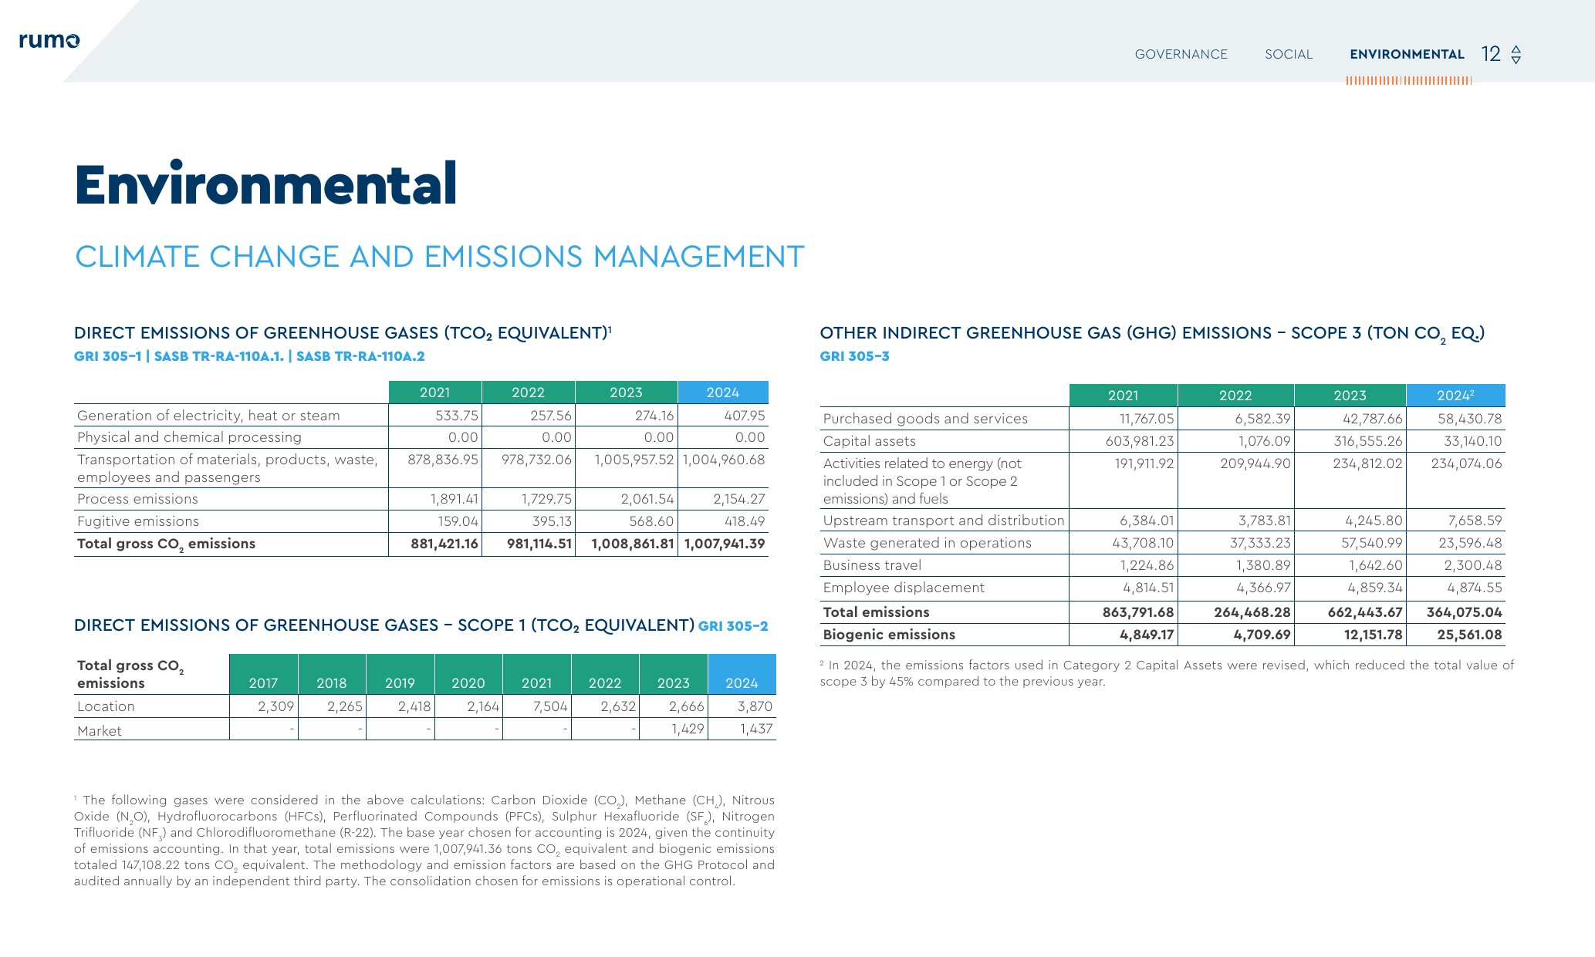Select the Environmental section tab

tap(1407, 54)
